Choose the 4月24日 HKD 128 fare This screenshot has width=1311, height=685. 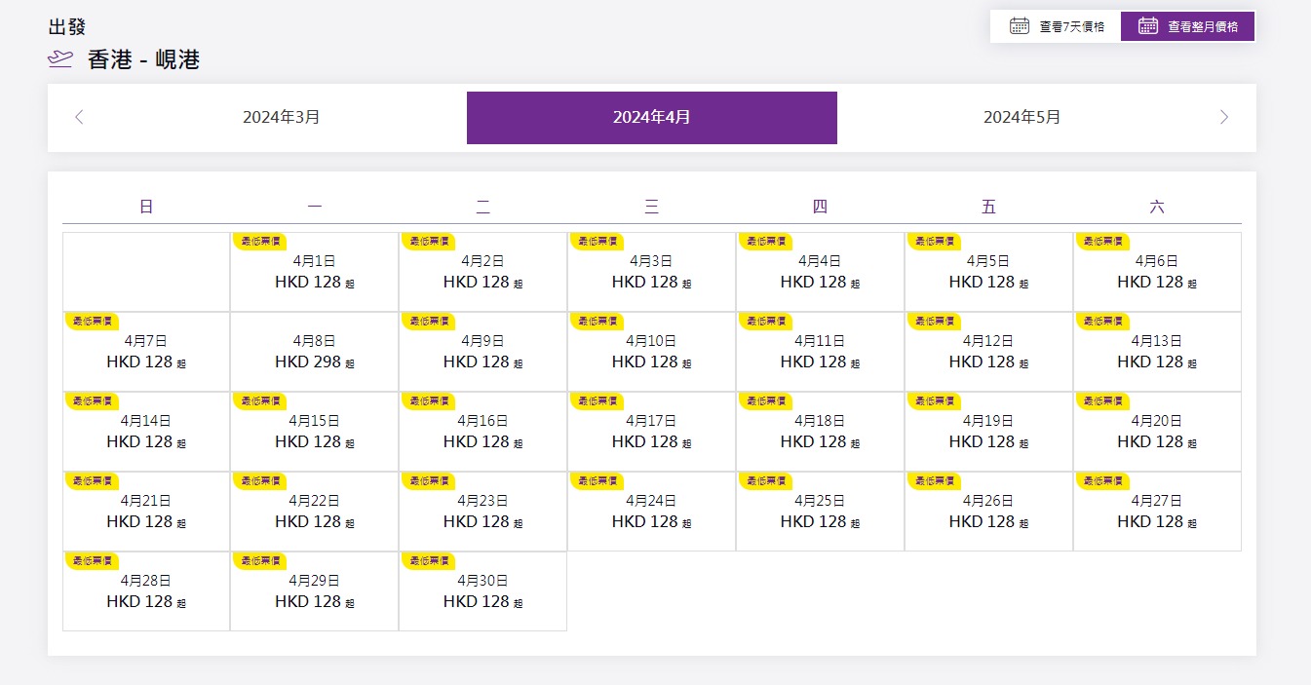(x=651, y=513)
